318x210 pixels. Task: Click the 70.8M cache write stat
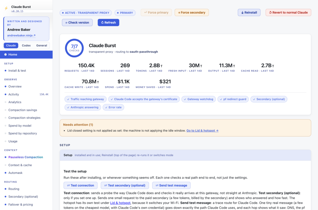[x=82, y=84]
